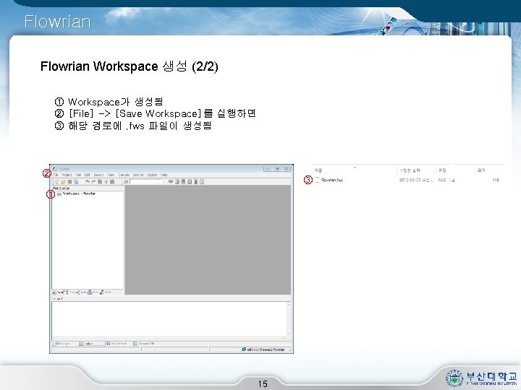Click the Output panel horizontal scrollbar

[x=169, y=337]
